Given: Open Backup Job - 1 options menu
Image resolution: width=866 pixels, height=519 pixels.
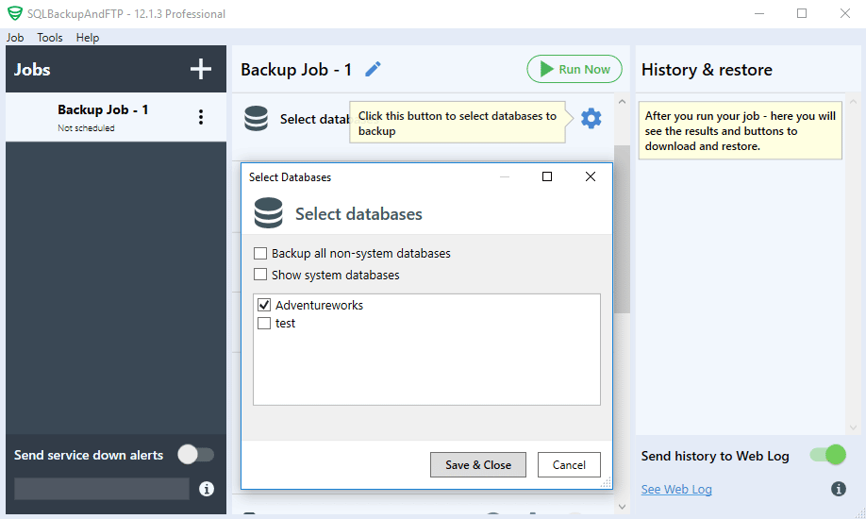Looking at the screenshot, I should coord(201,117).
